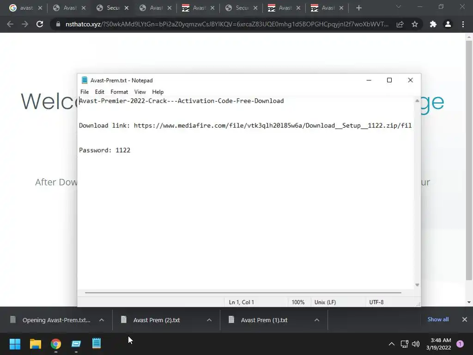Click Notepad title bar document icon

coord(85,80)
